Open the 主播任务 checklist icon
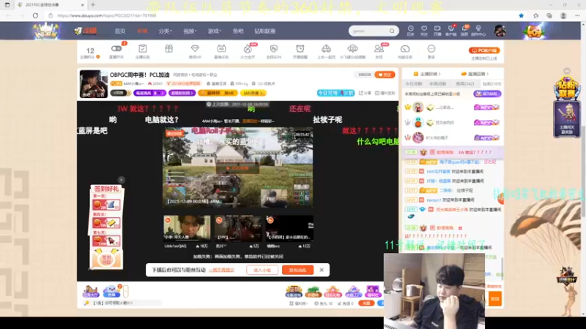This screenshot has width=586, height=329. [x=142, y=48]
